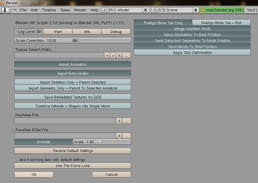This screenshot has width=258, height=183.
Task: Open the File menu
Action: [23, 10]
